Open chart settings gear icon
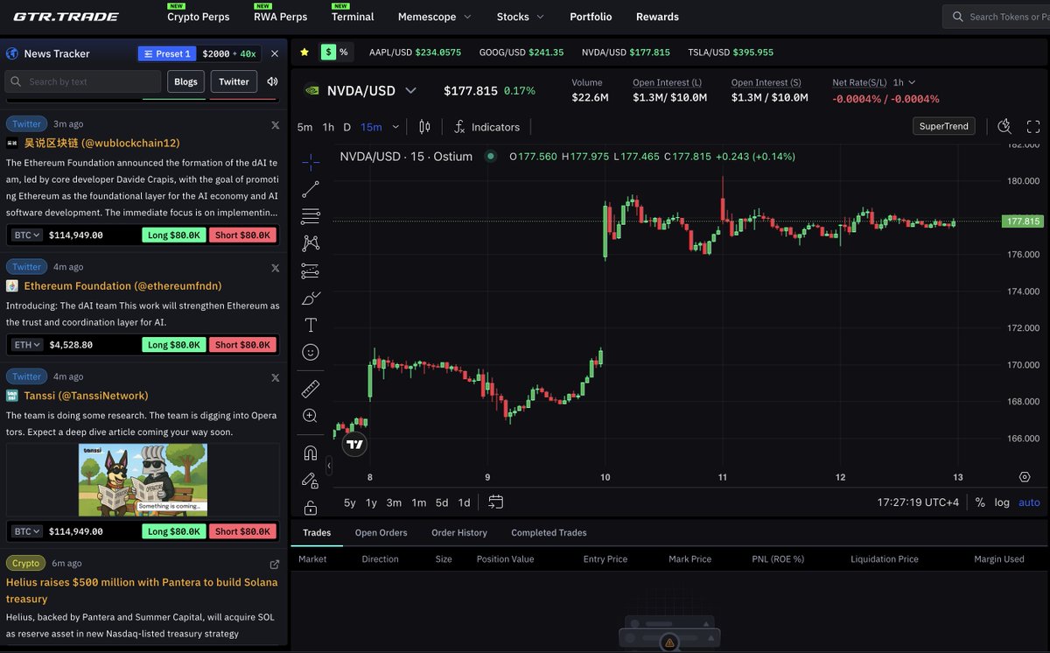The height and width of the screenshot is (653, 1050). click(x=1025, y=477)
